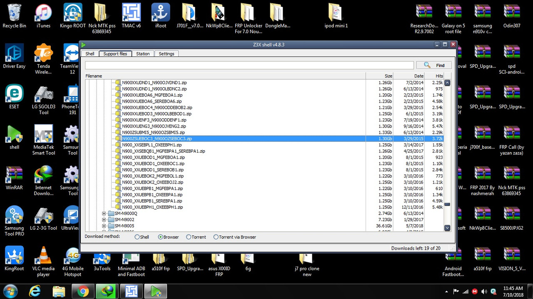Click the file list scrollbar down arrow

point(447,228)
